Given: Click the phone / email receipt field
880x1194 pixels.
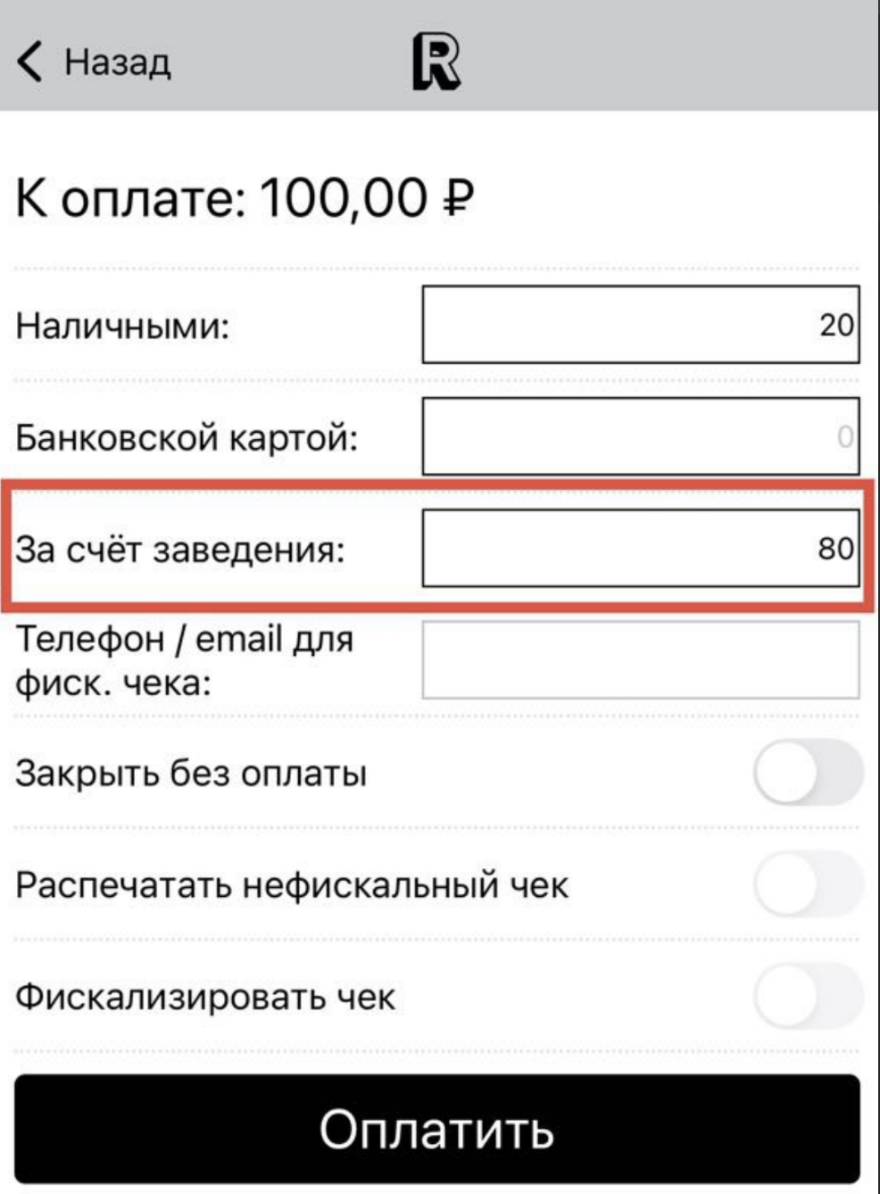Looking at the screenshot, I should coord(640,660).
